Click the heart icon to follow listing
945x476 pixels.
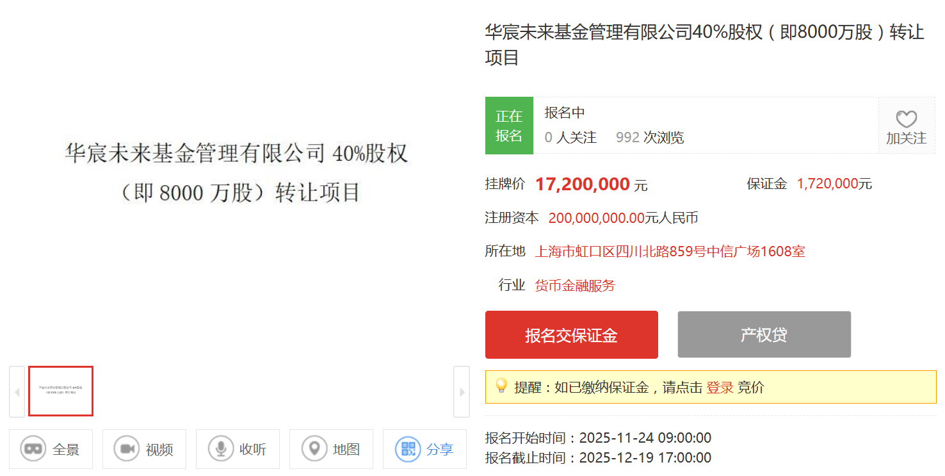pos(906,119)
